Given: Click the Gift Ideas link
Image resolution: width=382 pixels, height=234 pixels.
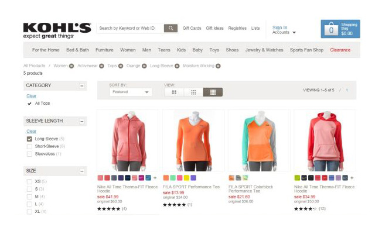Looking at the screenshot, I should tap(214, 28).
